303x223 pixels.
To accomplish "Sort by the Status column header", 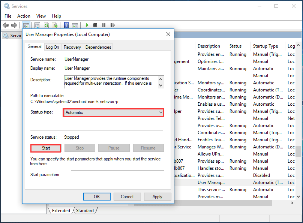I will tap(238, 46).
